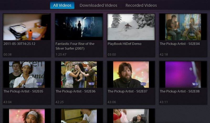Play the 2011-05-30T16:25:12 video thumbnail

tap(27, 27)
